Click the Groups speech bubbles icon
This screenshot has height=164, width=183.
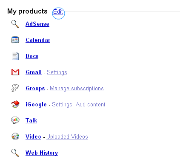pyautogui.click(x=15, y=88)
